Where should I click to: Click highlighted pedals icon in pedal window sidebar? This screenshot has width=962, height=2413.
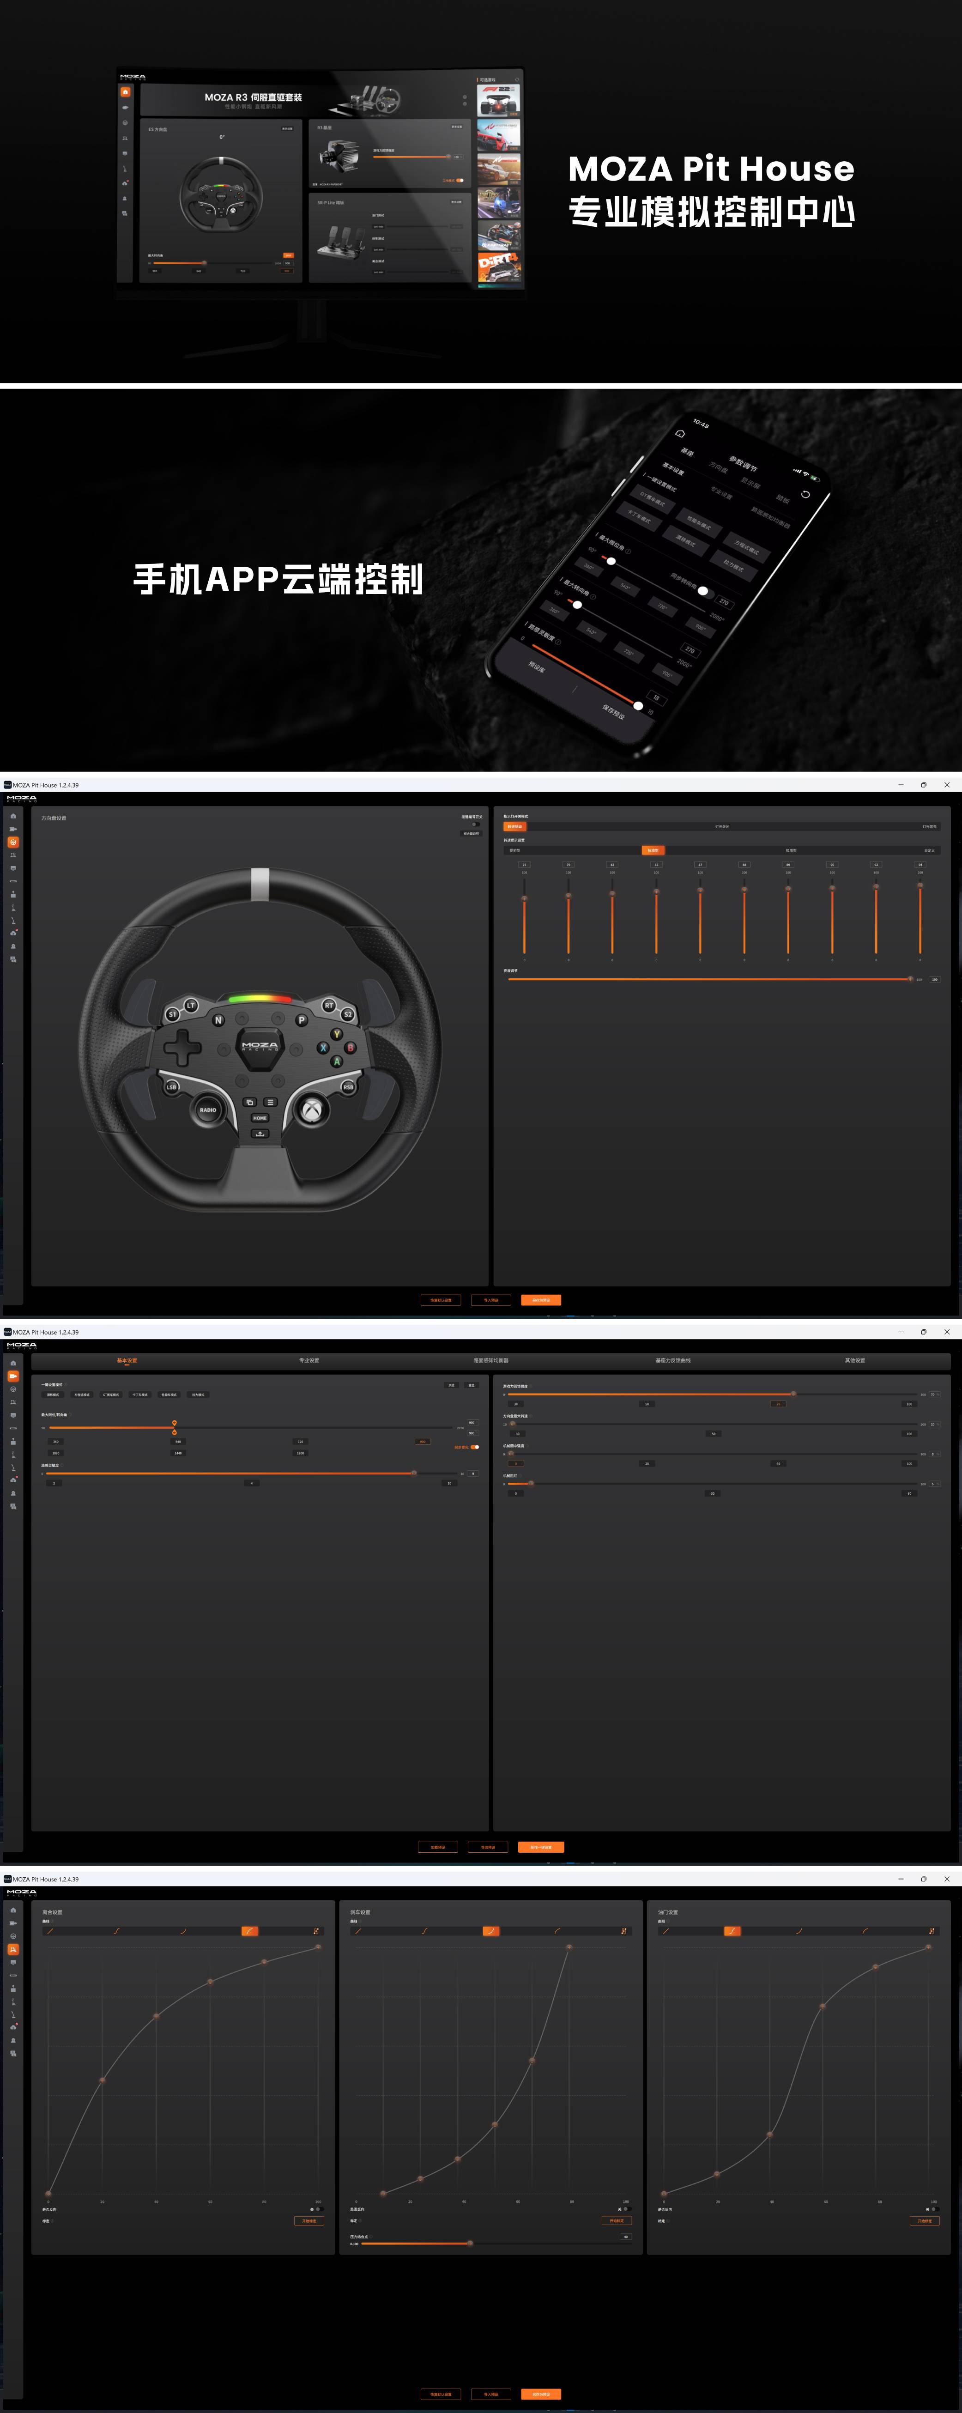coord(13,1949)
